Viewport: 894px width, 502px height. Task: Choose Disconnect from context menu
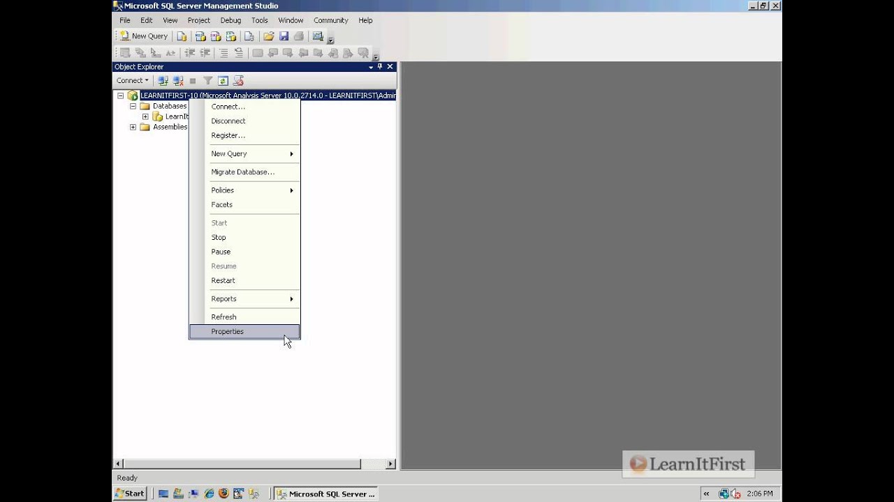click(244, 121)
